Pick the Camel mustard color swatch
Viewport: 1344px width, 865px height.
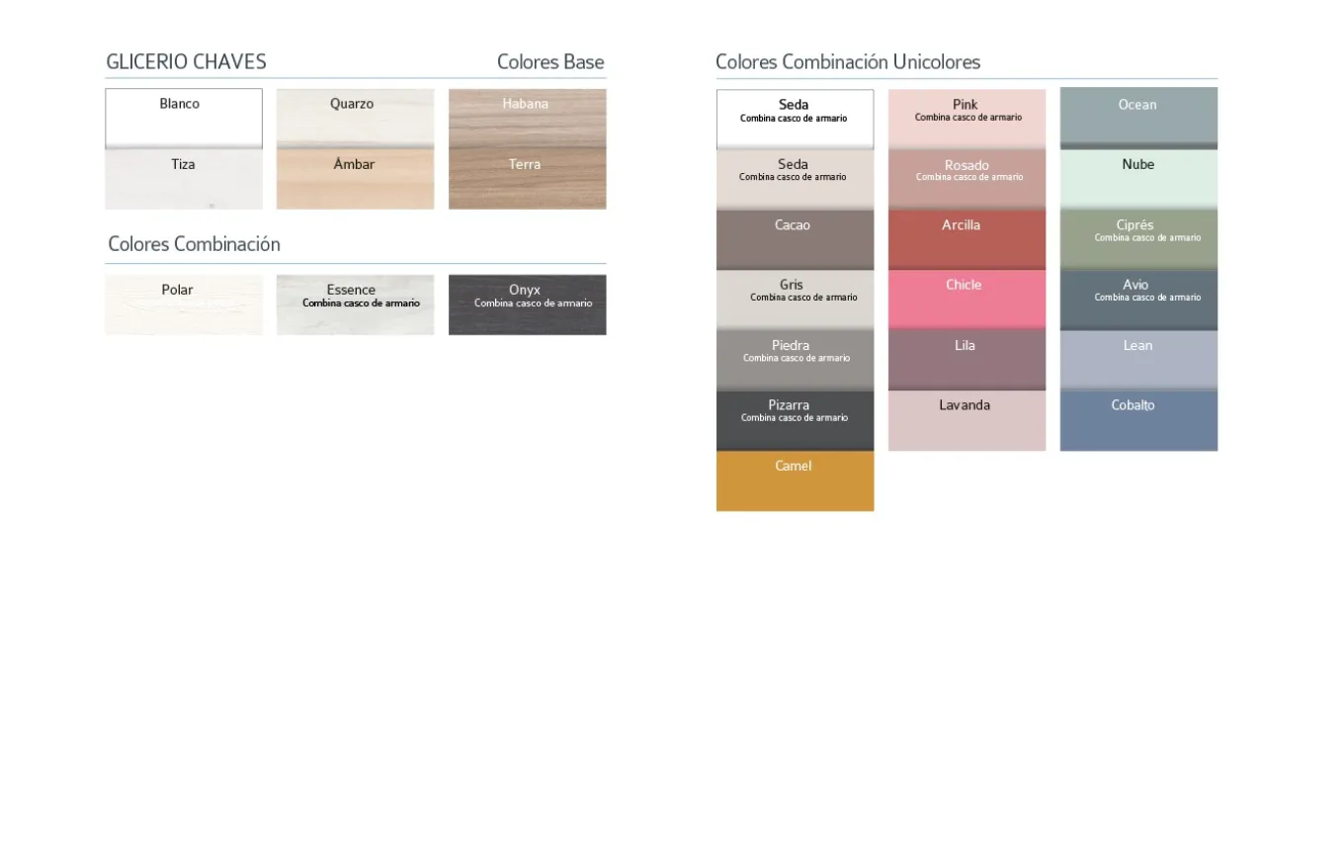click(x=795, y=481)
